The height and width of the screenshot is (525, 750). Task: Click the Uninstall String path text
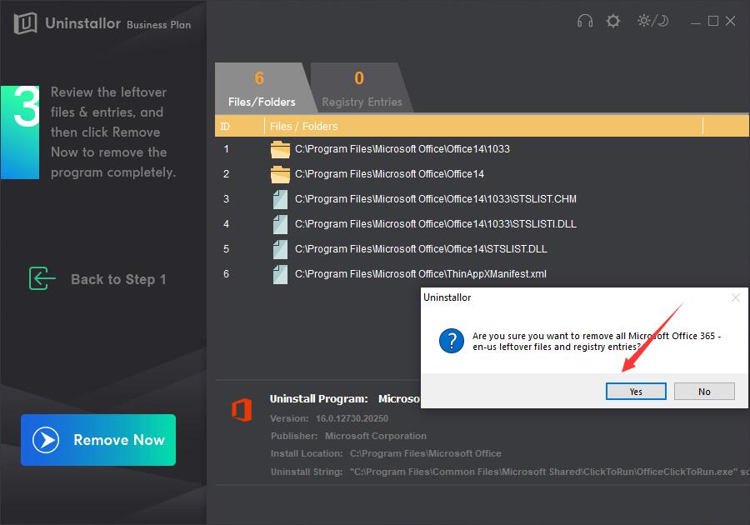coord(550,472)
